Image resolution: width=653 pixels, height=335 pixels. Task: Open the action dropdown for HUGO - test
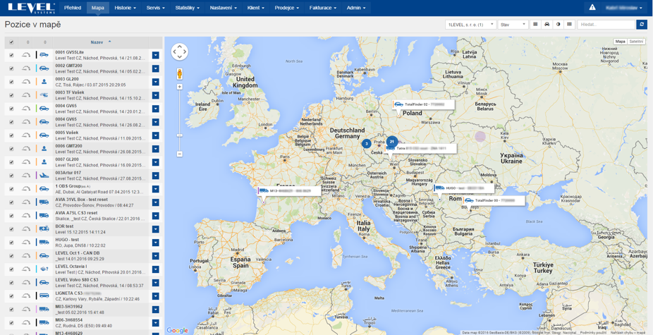156,242
